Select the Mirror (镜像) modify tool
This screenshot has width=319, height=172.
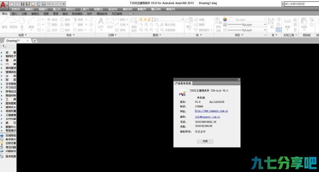point(65,24)
